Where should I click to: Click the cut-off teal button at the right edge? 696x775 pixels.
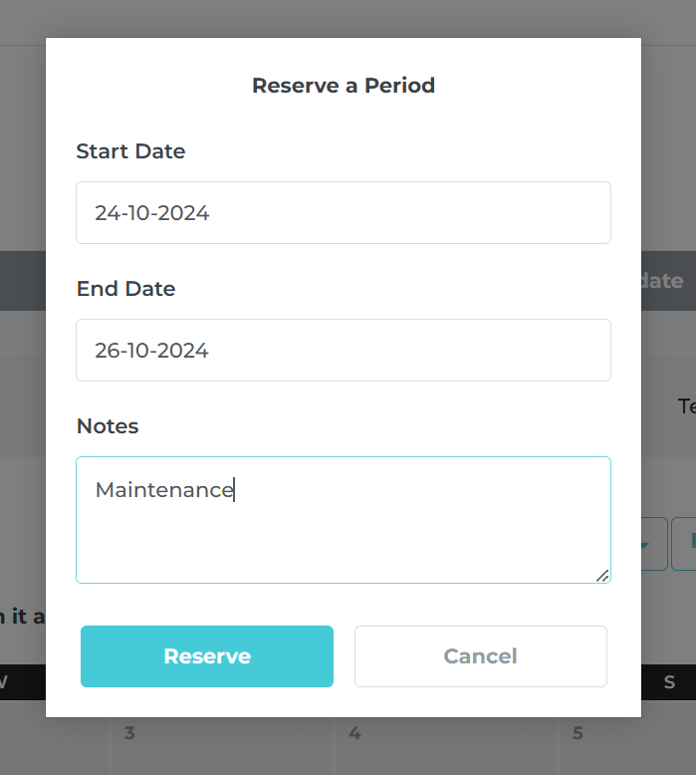(684, 544)
